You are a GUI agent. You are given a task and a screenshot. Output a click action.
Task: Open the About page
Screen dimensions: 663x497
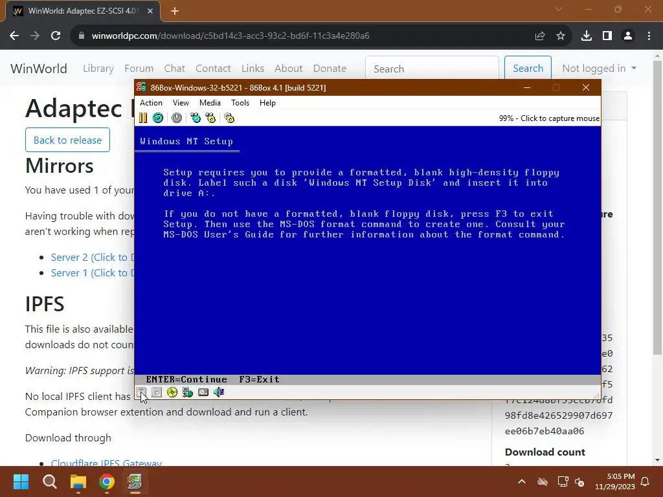coord(288,69)
